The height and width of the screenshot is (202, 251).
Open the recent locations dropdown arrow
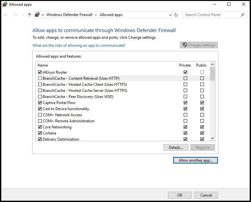coord(22,15)
